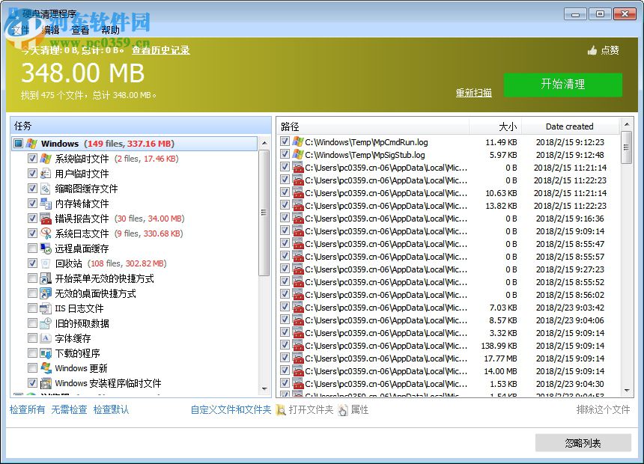Enable the 远程桌面缓存 checkbox
This screenshot has height=464, width=644.
coord(32,248)
